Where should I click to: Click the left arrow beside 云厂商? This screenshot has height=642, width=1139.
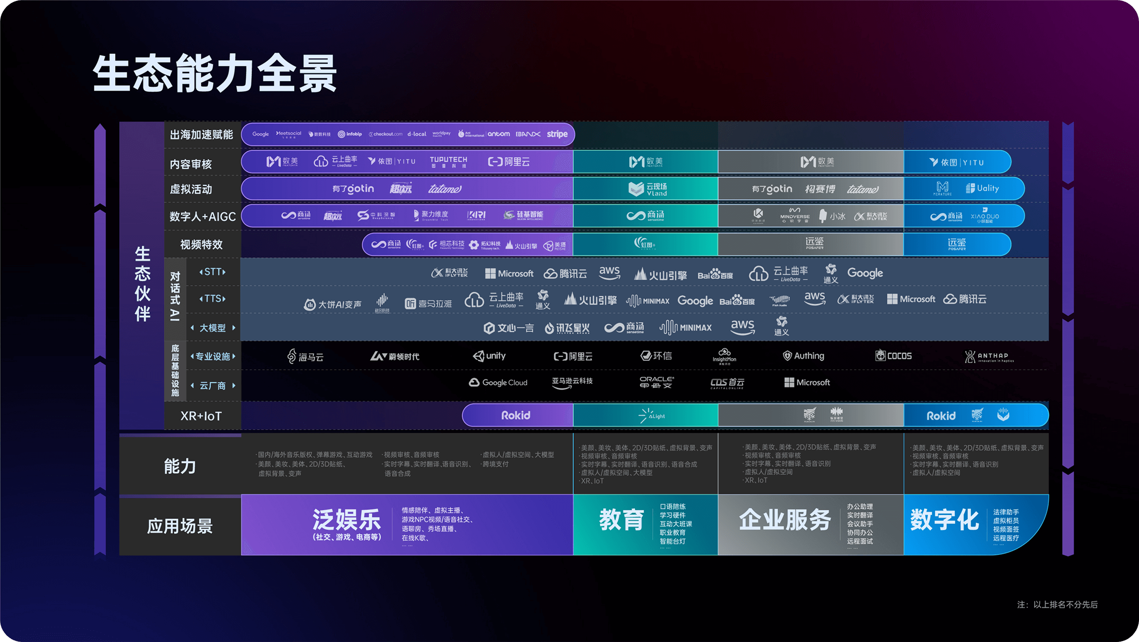(x=192, y=385)
